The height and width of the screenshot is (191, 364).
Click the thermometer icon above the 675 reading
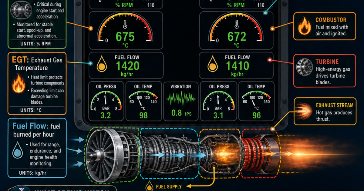(125, 25)
